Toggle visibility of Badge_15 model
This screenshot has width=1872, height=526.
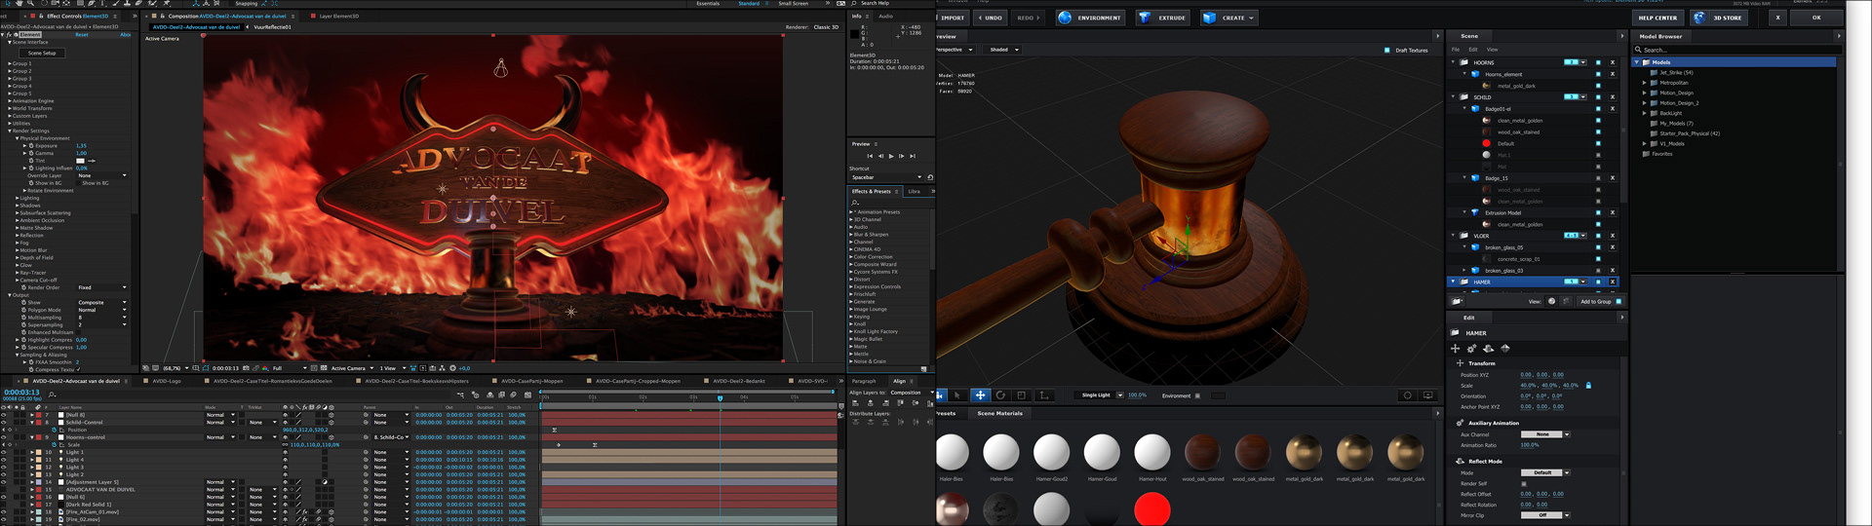pos(1598,178)
